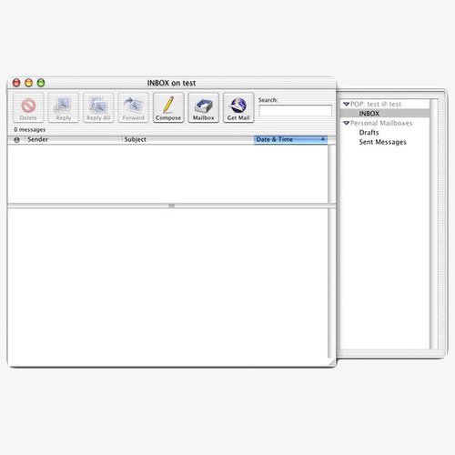Reverse sort order via Date & Time arrow
Screen dimensions: 455x455
pos(322,139)
